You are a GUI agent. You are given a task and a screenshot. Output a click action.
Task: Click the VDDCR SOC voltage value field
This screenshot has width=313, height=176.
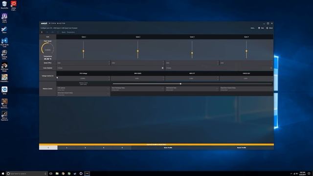246,78
